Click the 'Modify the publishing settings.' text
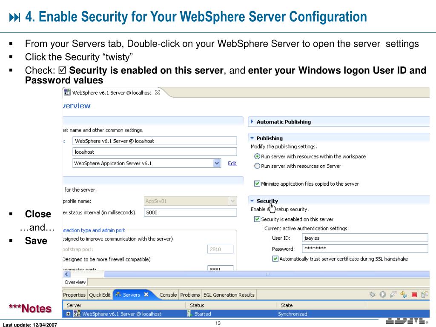Viewport: 436px width, 327px height. 284,146
